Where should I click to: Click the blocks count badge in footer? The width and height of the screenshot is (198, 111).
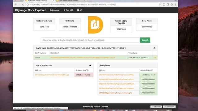coord(156,107)
